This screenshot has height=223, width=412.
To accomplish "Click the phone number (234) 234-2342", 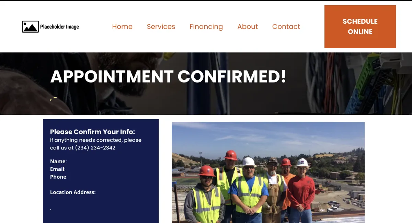I will click(95, 148).
